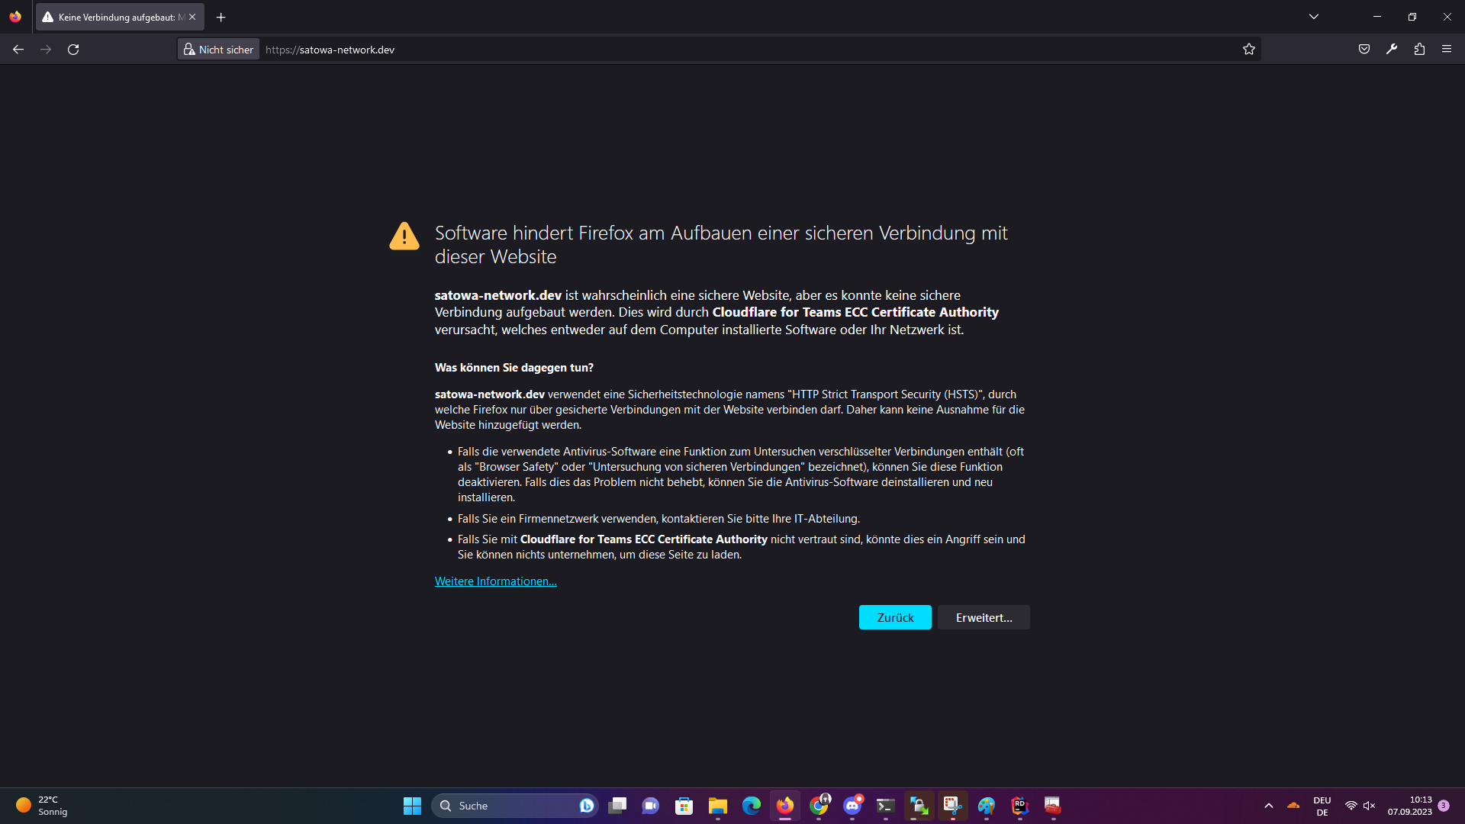Open a new tab with plus button
Screen dimensions: 1465x824
221,17
